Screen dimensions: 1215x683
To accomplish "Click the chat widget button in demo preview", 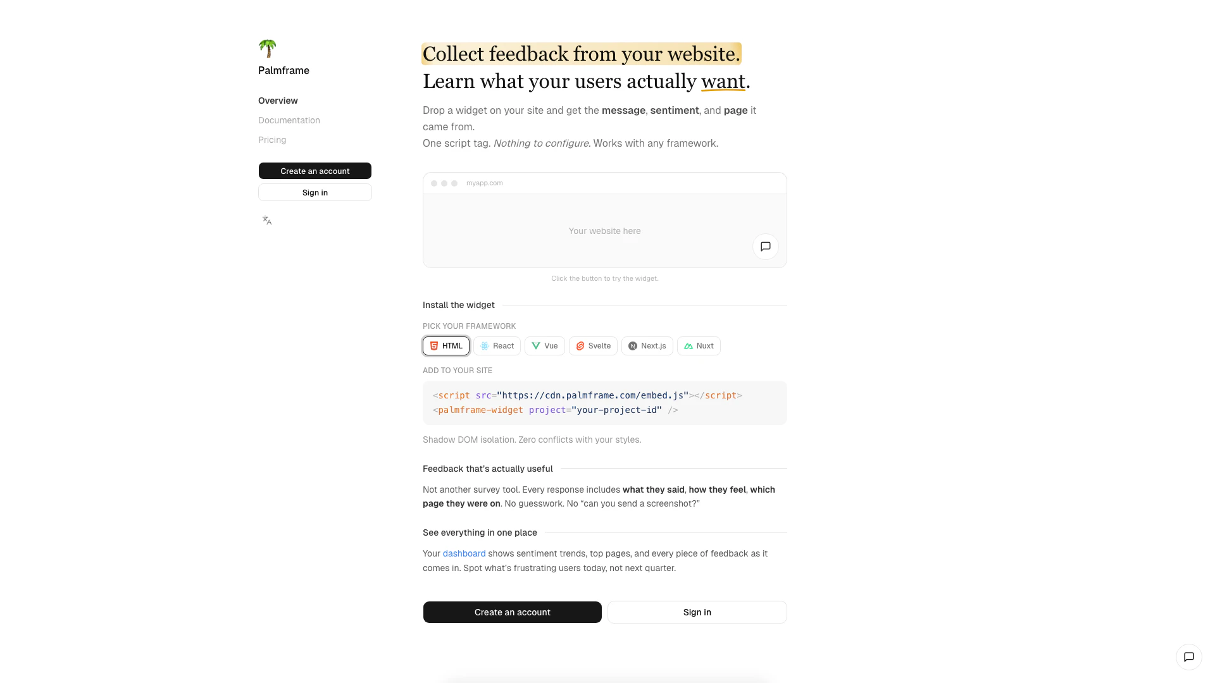I will (x=765, y=247).
